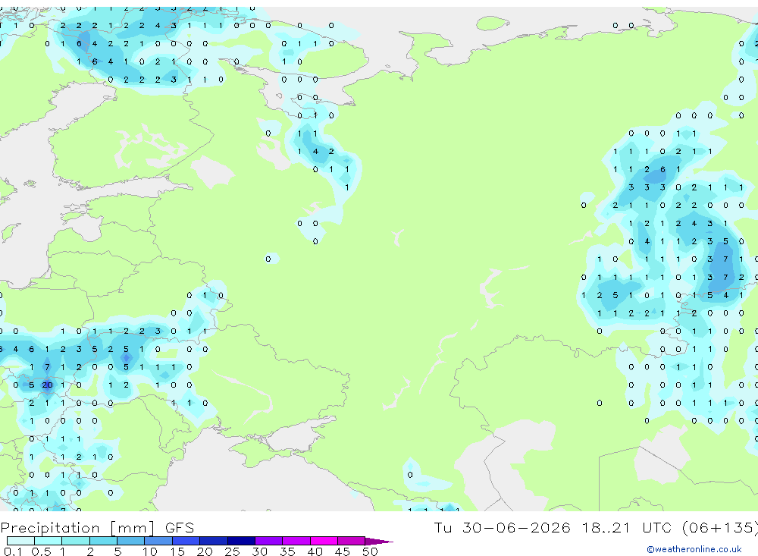Click the '20' precipitation value on the map

click(47, 385)
